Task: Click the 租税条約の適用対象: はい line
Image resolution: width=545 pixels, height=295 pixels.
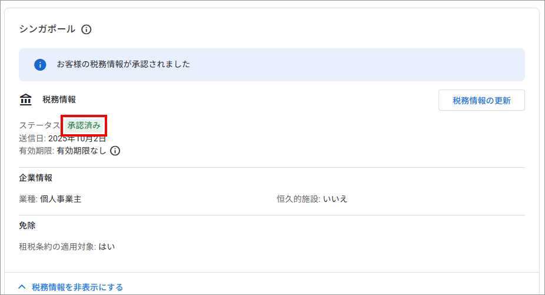Action: coord(67,247)
